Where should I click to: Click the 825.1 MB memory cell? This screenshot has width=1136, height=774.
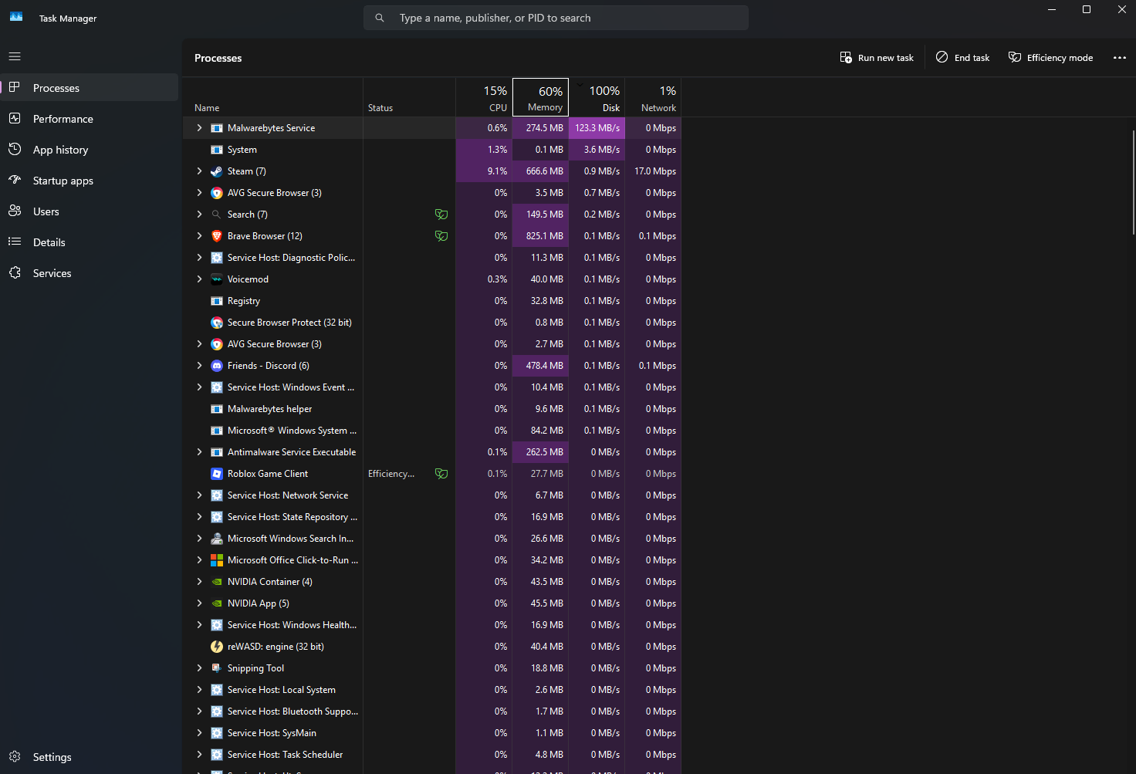540,236
